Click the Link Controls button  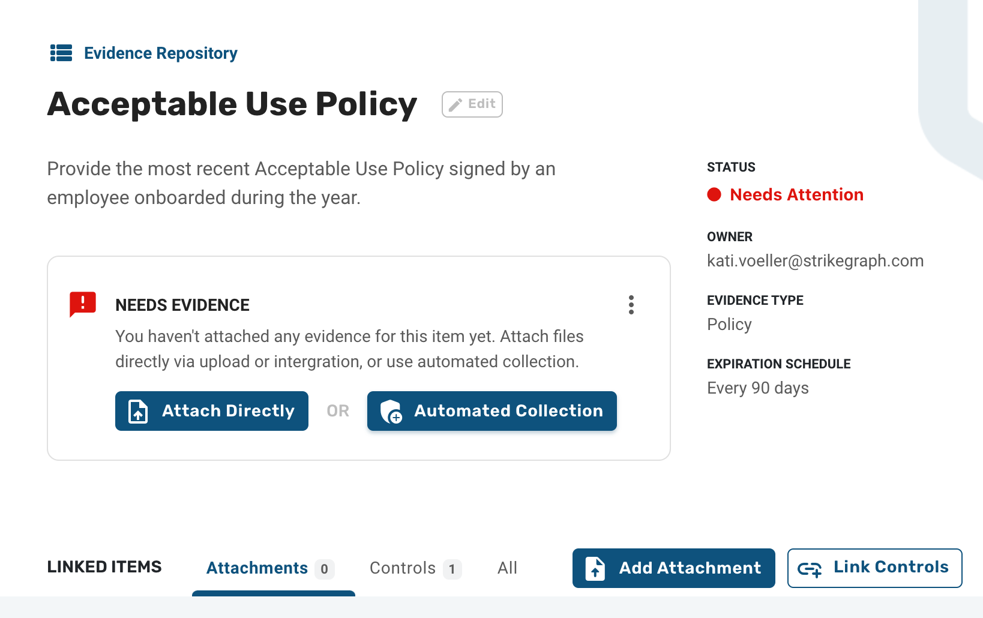click(875, 568)
